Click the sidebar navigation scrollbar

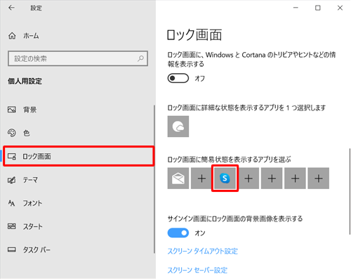pos(154,179)
